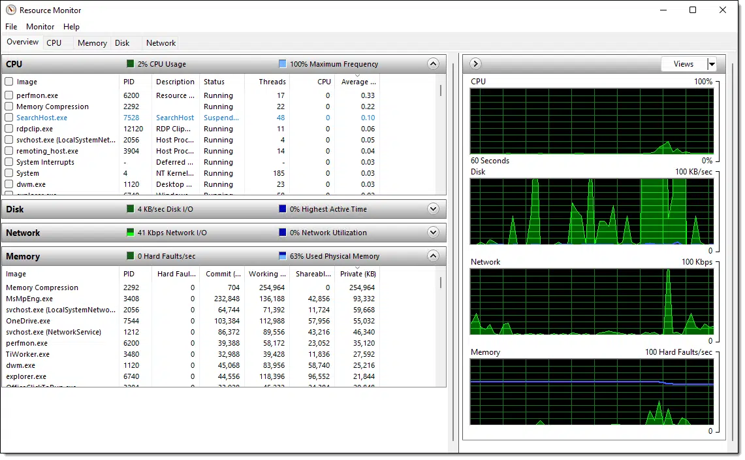Click the blue Network Utilization indicator square

click(282, 233)
